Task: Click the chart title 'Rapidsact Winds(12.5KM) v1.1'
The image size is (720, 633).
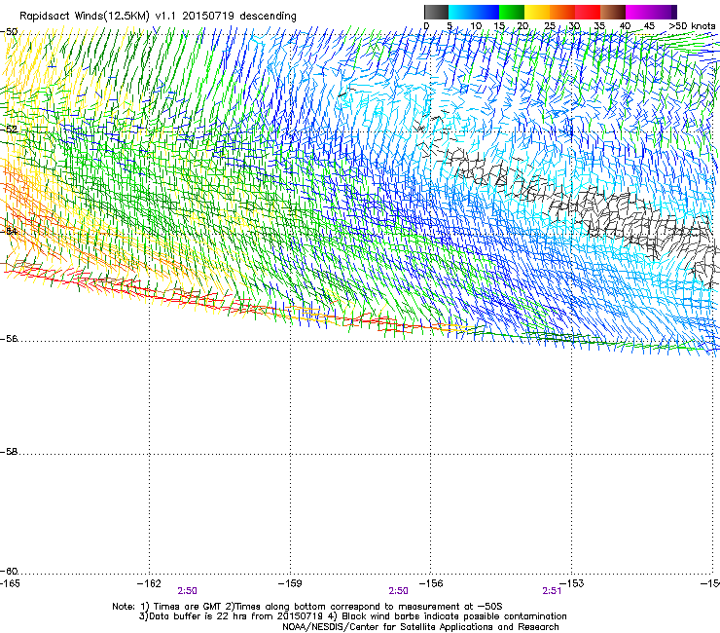Action: 97,17
